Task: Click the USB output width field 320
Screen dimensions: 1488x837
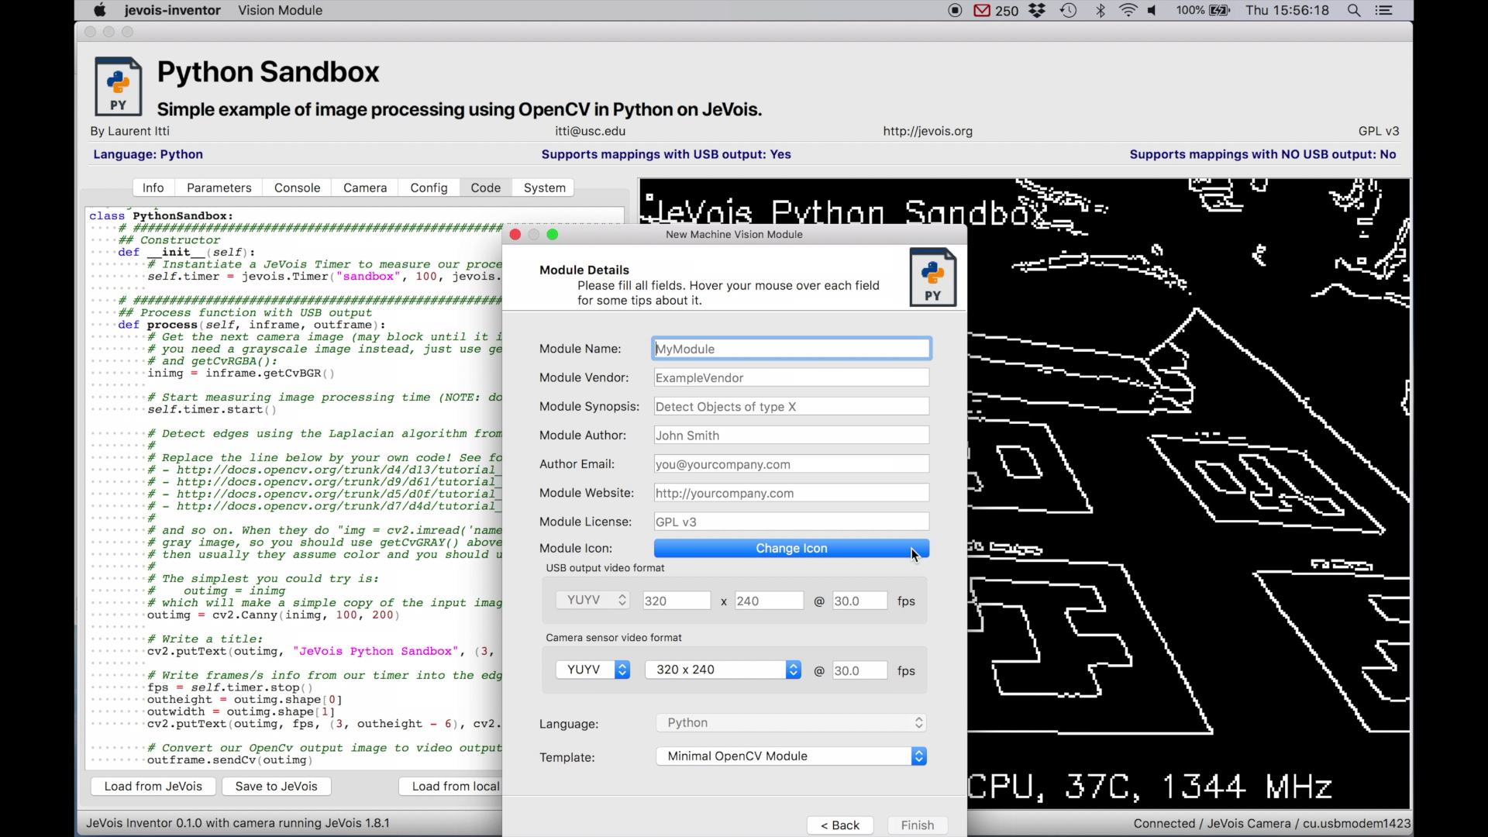Action: 676,601
